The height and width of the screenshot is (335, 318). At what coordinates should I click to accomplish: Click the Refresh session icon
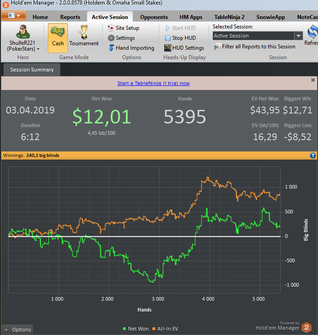pyautogui.click(x=312, y=32)
